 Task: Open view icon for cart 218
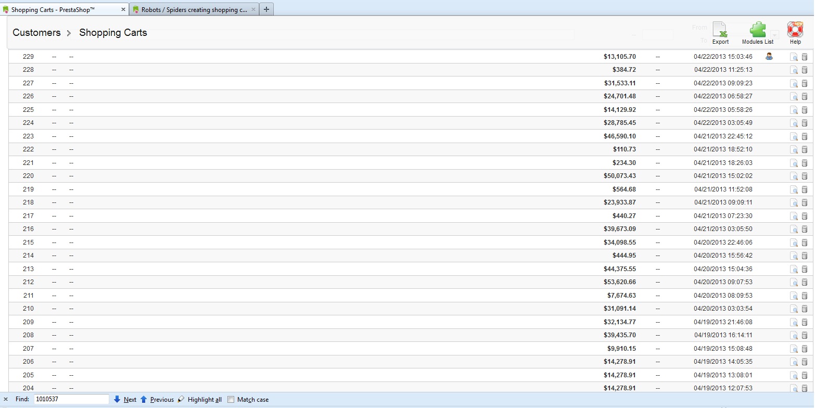[x=794, y=202]
